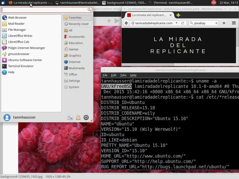Submit Firefox search with arrow button
The width and height of the screenshot is (239, 179).
216,23
